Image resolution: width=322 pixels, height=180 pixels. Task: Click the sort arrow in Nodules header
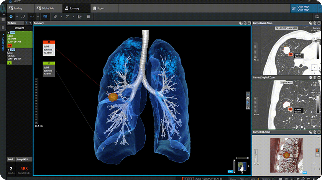[30, 23]
